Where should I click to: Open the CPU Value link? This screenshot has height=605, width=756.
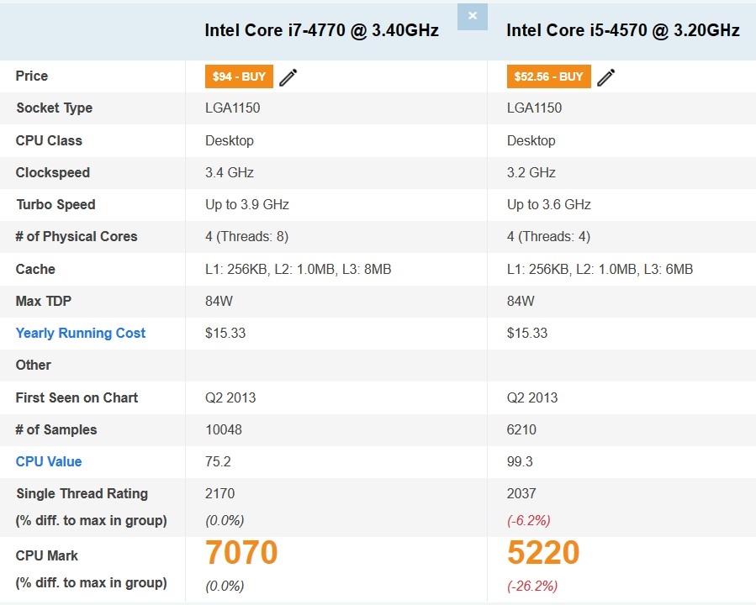(x=49, y=461)
